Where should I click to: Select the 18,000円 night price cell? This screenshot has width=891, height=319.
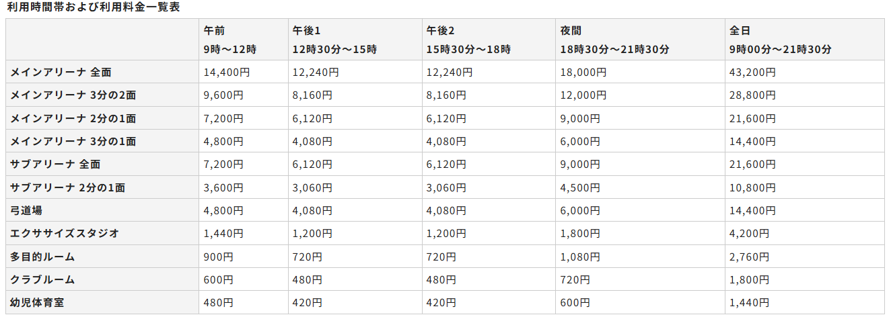(583, 72)
